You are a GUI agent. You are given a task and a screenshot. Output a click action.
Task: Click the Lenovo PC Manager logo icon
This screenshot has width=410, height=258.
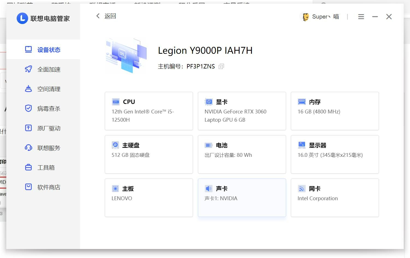coord(22,18)
